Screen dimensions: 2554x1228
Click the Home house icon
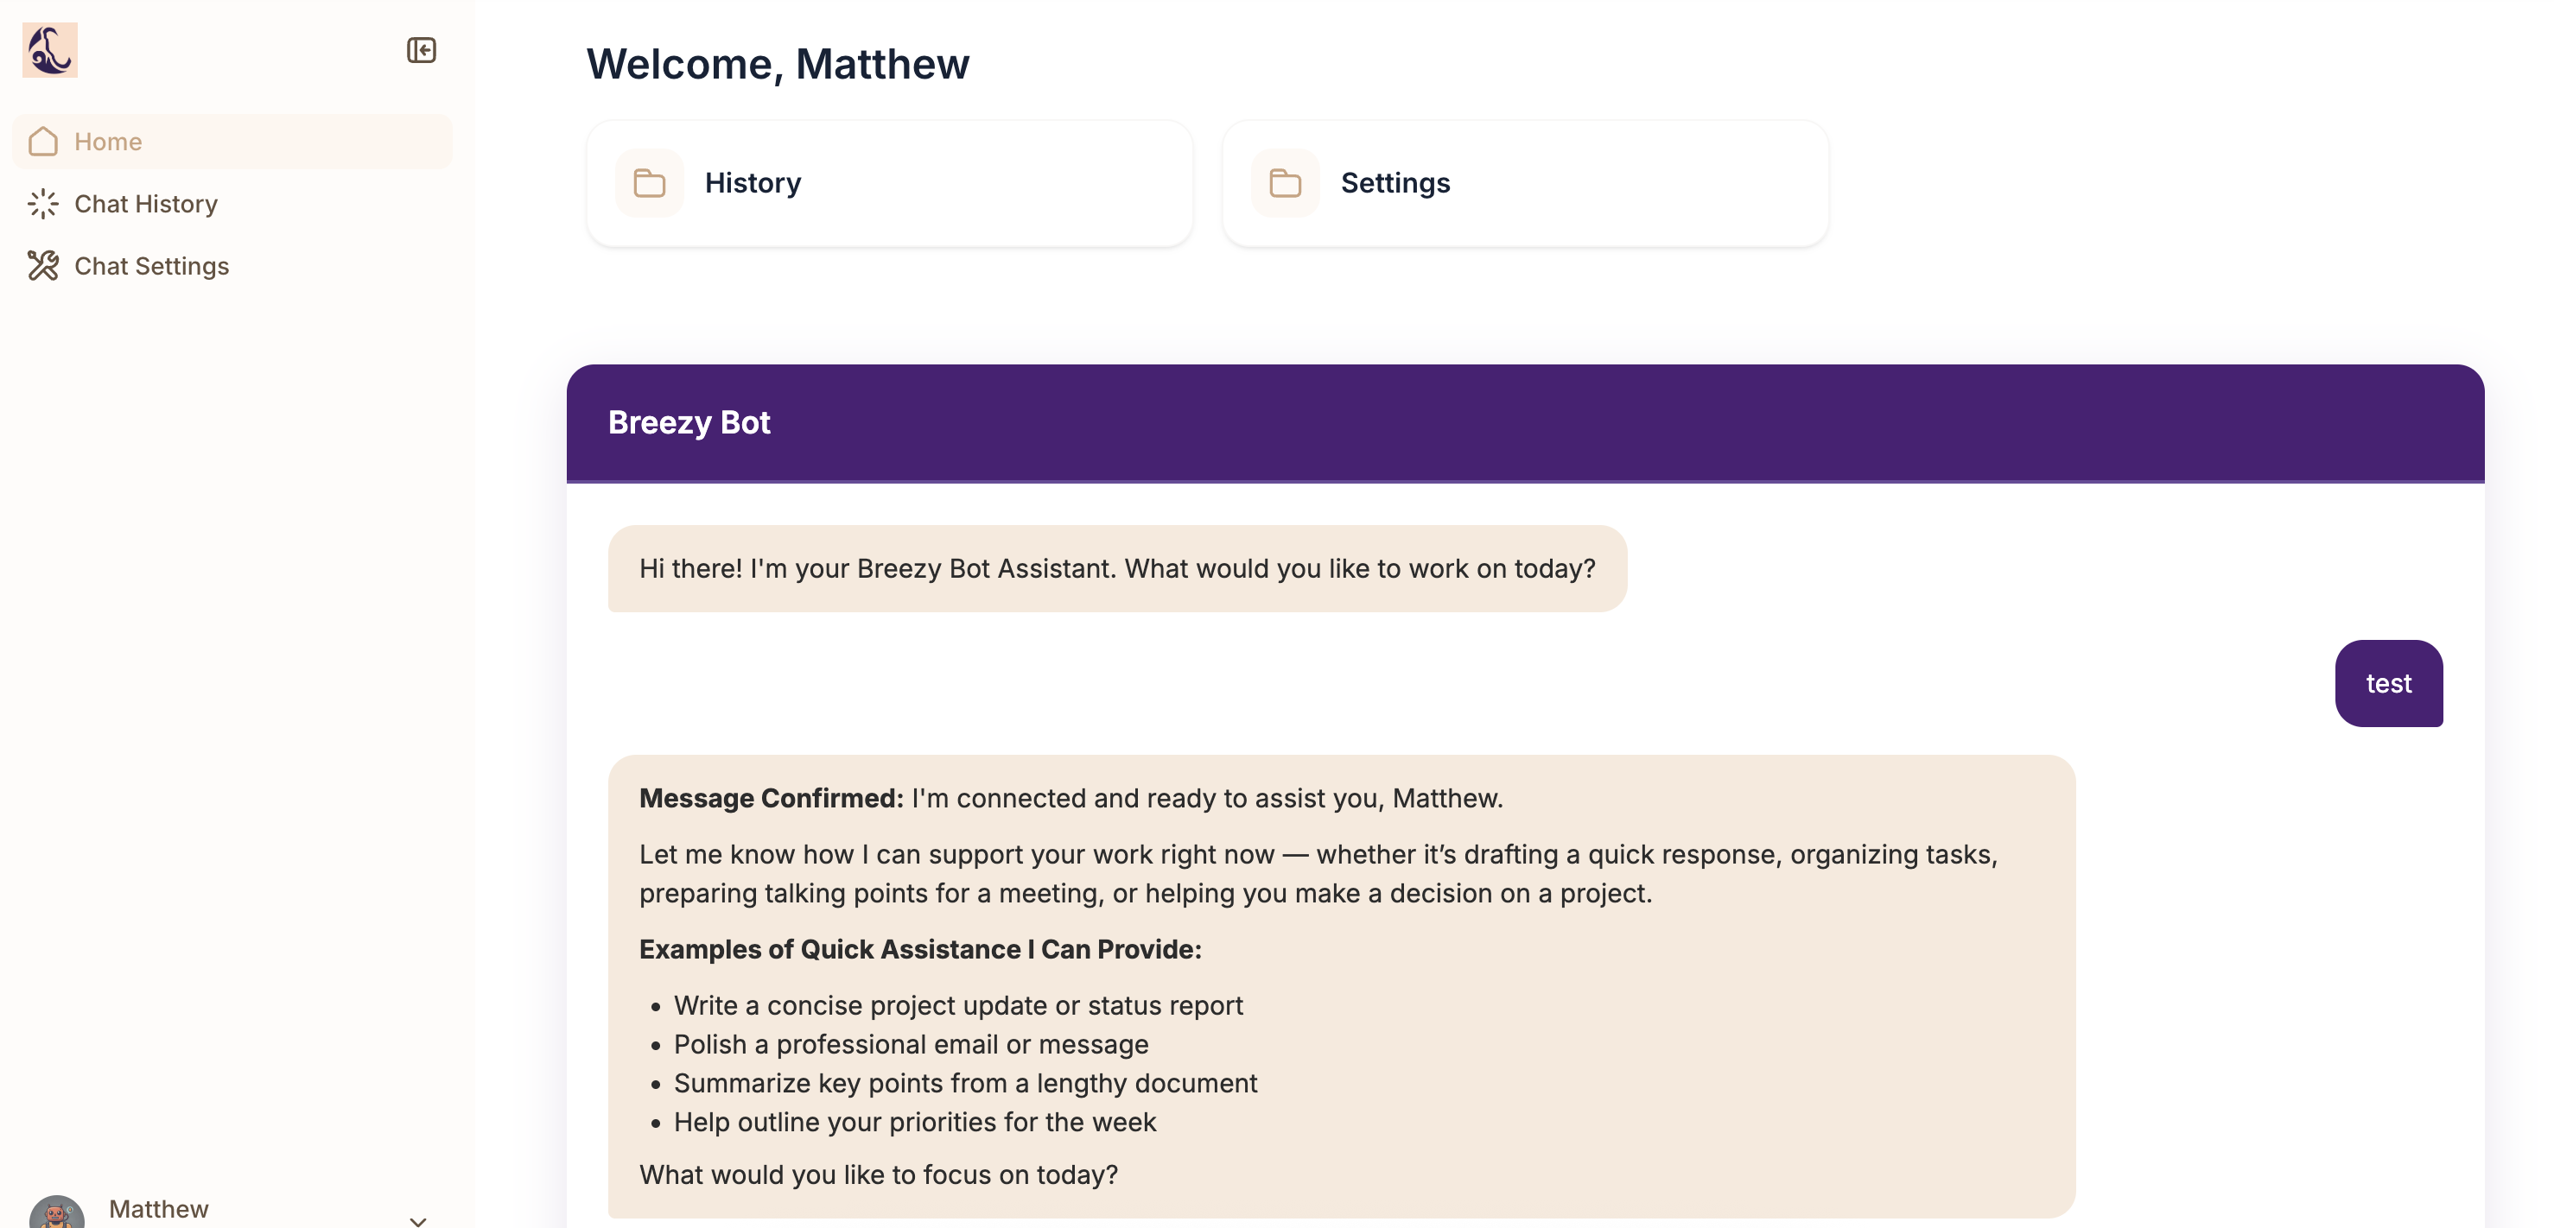point(43,142)
